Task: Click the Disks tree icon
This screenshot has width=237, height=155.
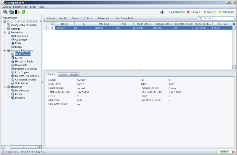Action: [x=13, y=47]
